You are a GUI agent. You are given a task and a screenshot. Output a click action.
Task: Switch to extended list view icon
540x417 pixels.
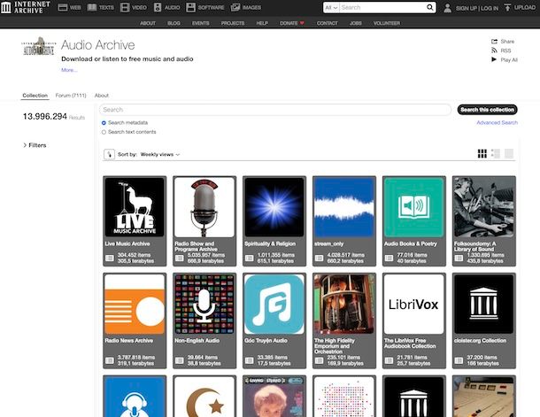(x=496, y=153)
